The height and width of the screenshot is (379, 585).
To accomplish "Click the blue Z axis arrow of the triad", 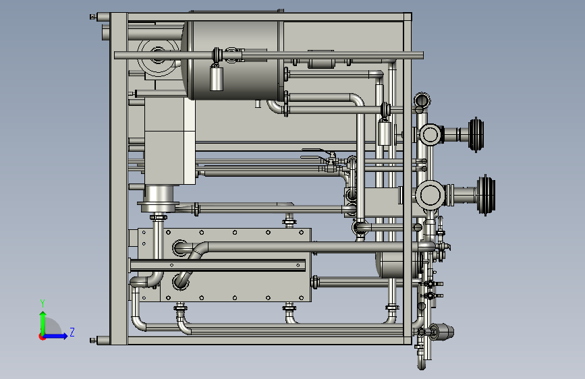I will pyautogui.click(x=56, y=336).
